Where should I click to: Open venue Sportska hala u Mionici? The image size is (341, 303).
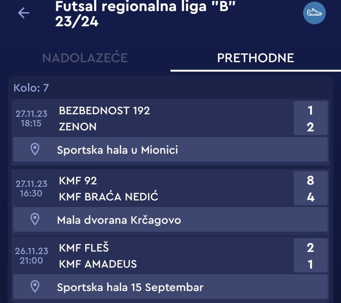[x=117, y=150]
